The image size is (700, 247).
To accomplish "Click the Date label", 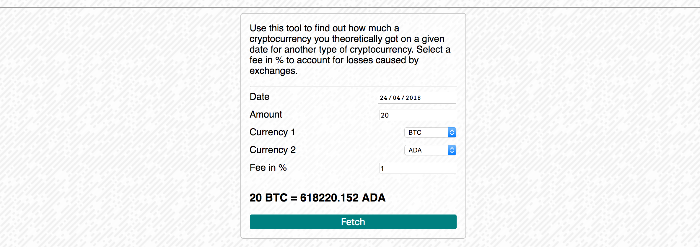I will (259, 97).
